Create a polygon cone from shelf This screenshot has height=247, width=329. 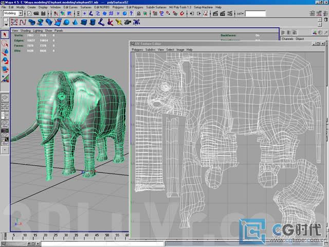point(75,22)
